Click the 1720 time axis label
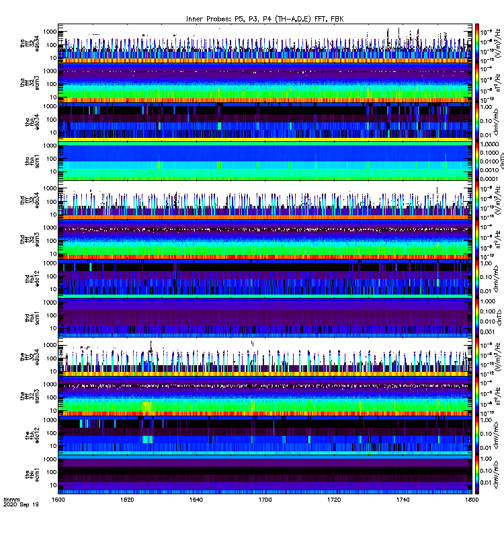The height and width of the screenshot is (538, 504). point(334,500)
